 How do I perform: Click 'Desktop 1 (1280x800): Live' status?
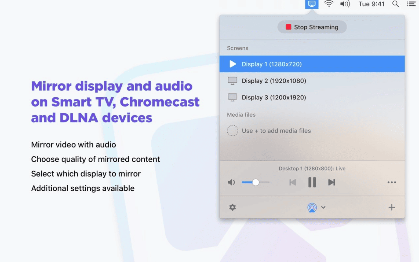[312, 168]
